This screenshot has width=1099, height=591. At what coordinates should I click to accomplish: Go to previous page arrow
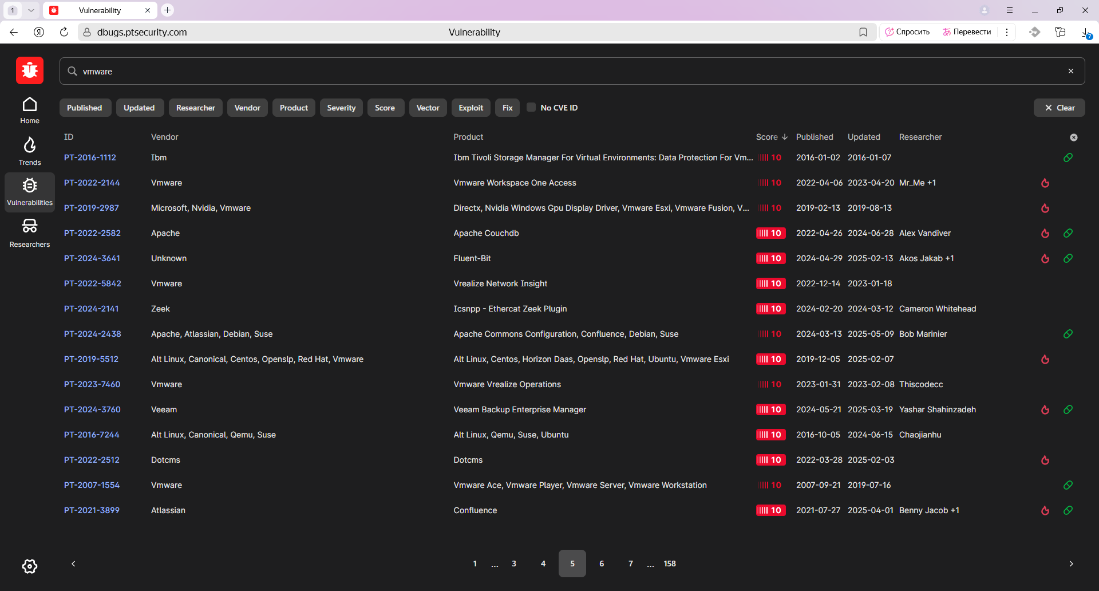click(73, 564)
